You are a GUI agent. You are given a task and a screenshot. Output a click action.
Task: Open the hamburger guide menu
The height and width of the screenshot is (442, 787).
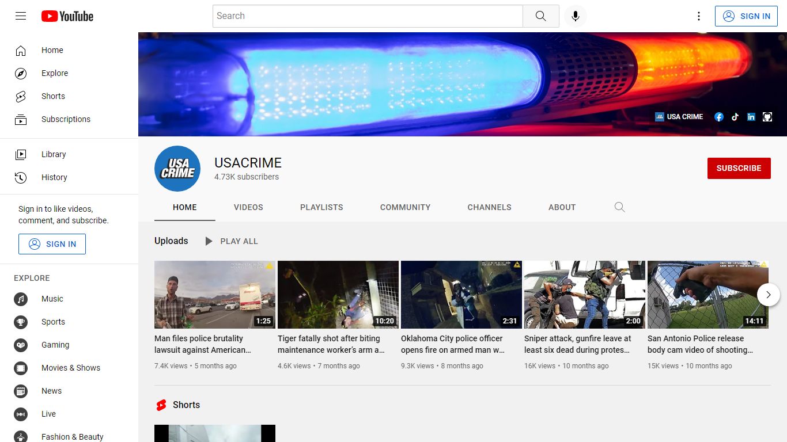(x=21, y=16)
